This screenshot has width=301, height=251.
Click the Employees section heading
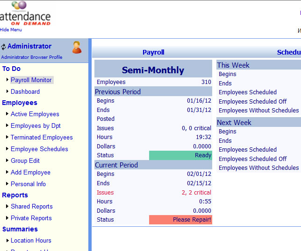[x=20, y=103]
